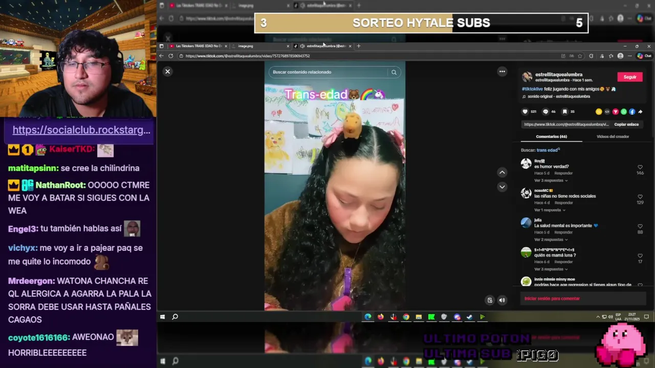Like julia's salud mental comment
This screenshot has width=655, height=368.
pos(640,226)
